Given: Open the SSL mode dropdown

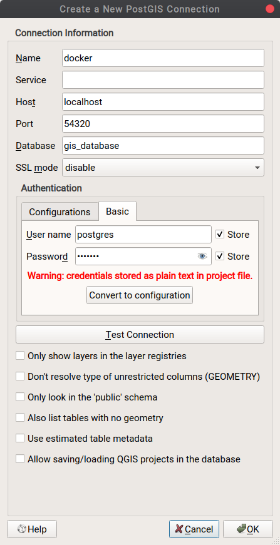Looking at the screenshot, I should [163, 168].
